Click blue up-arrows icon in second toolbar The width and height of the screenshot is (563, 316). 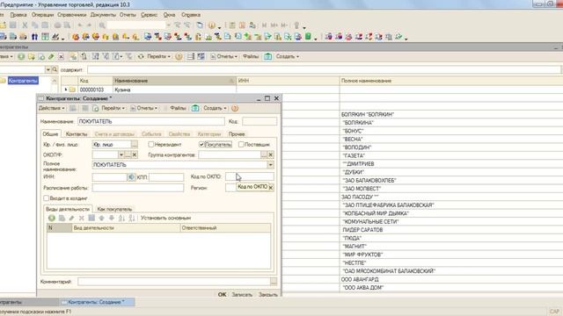tap(34, 37)
